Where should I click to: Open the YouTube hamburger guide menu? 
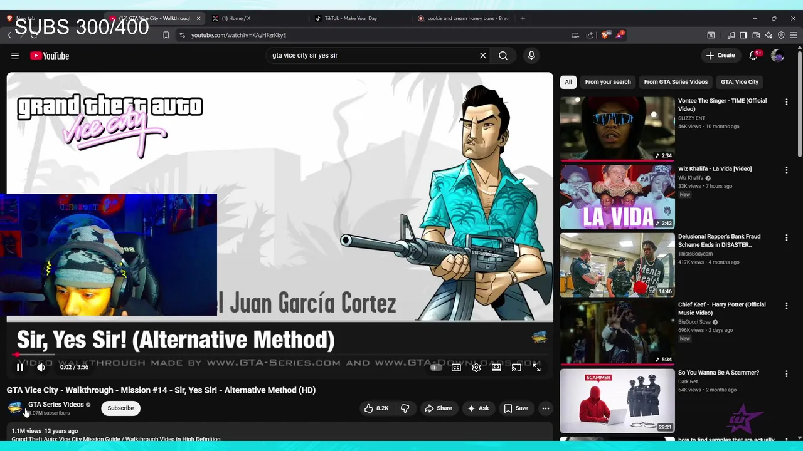pos(15,56)
